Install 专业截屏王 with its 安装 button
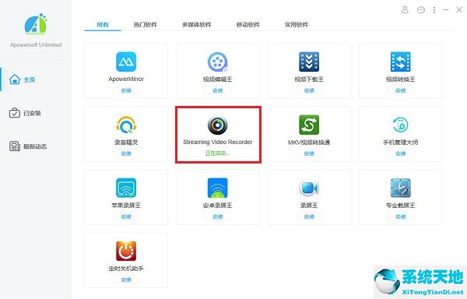This screenshot has height=299, width=467. click(x=400, y=216)
